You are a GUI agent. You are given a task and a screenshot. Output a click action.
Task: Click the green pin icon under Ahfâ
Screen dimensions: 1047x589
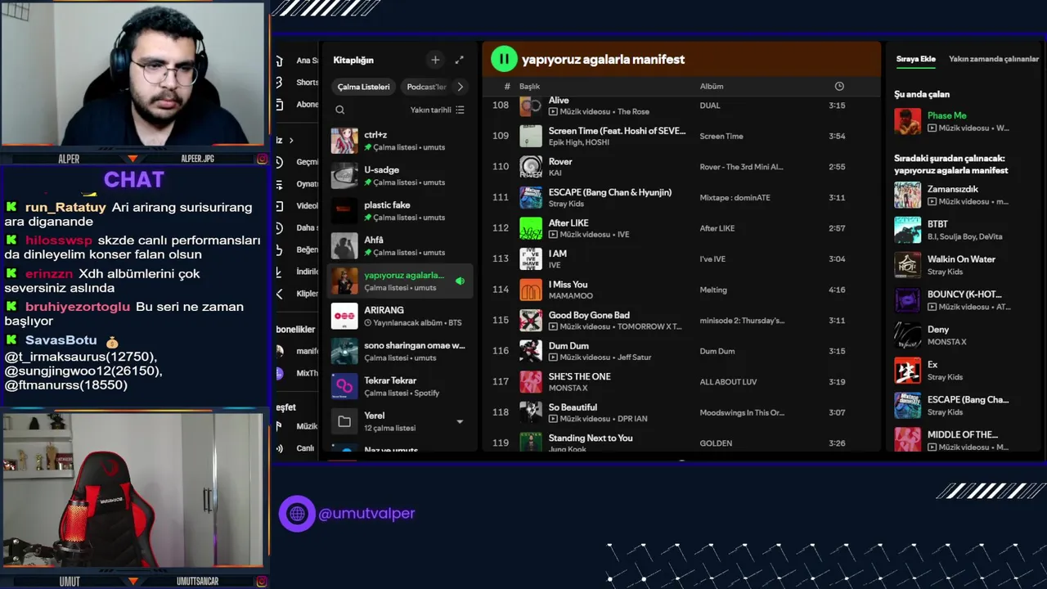tap(368, 253)
